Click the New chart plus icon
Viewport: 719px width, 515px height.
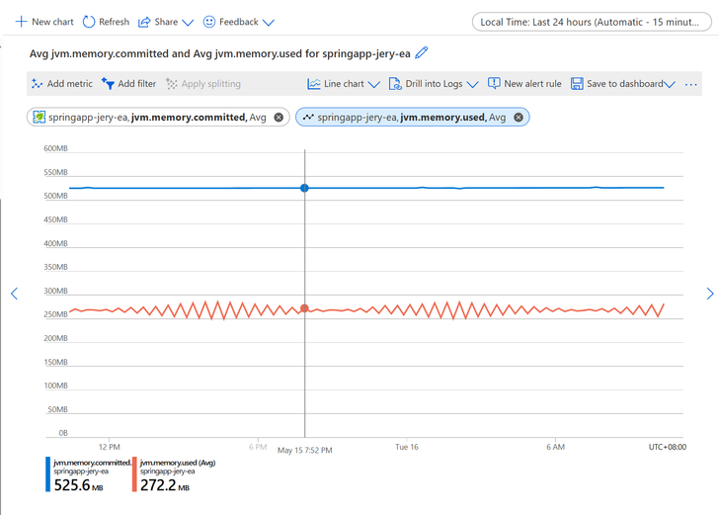tap(21, 22)
